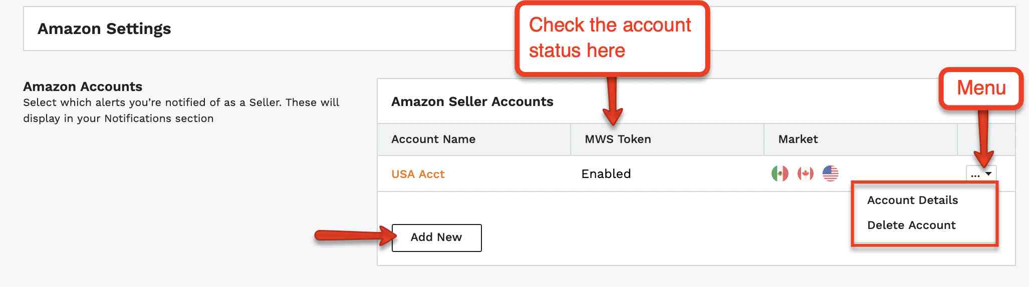Click the 'Check the account status here' callout
This screenshot has height=287, width=1029.
tap(611, 38)
